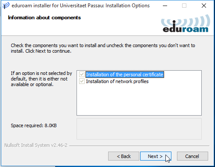The height and width of the screenshot is (167, 215).
Task: Click the disabled maximize window button
Action: pos(184,6)
